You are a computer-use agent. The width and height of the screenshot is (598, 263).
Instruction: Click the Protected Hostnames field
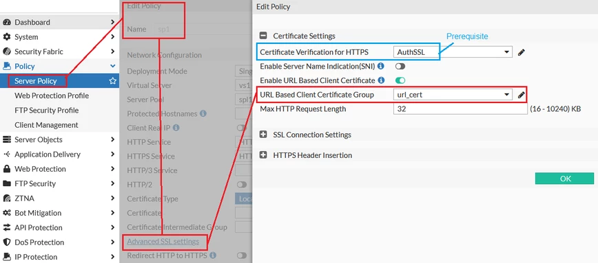(243, 113)
